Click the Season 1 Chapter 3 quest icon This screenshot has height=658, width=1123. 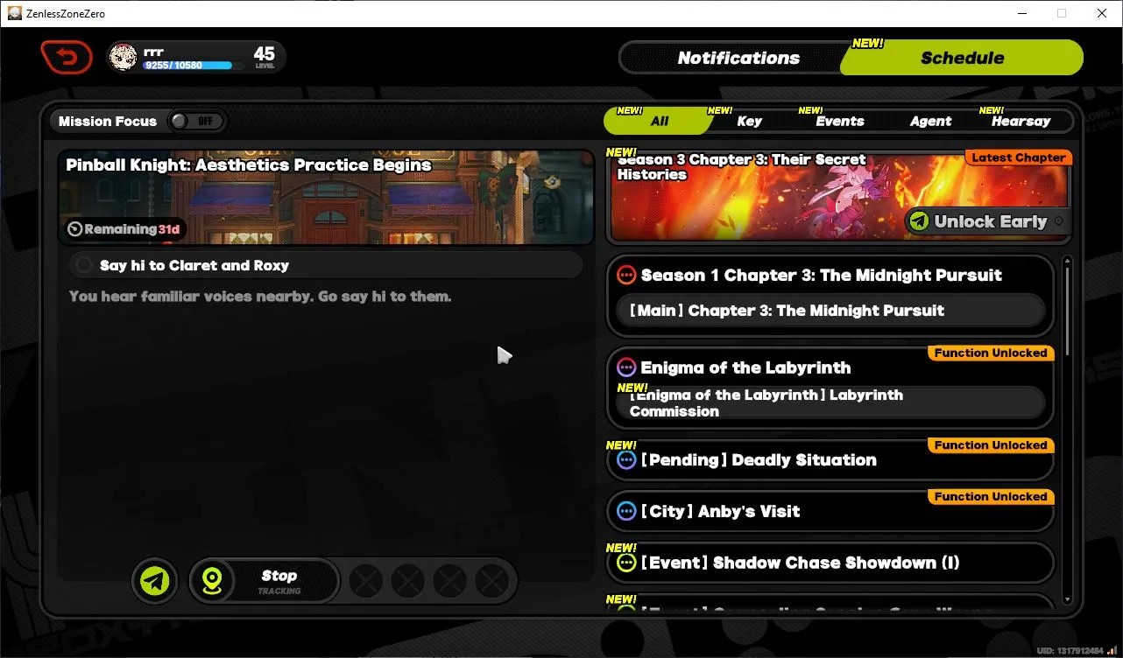(x=626, y=276)
